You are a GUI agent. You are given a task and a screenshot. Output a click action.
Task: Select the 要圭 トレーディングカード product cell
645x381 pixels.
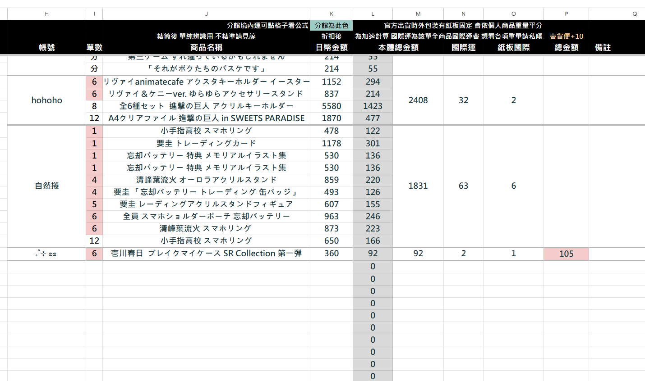206,143
